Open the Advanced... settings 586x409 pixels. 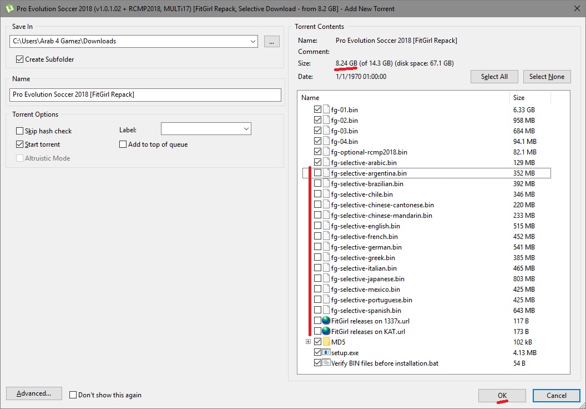tap(34, 393)
